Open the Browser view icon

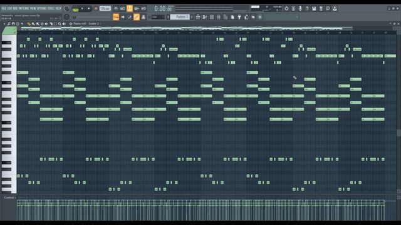click(x=226, y=17)
